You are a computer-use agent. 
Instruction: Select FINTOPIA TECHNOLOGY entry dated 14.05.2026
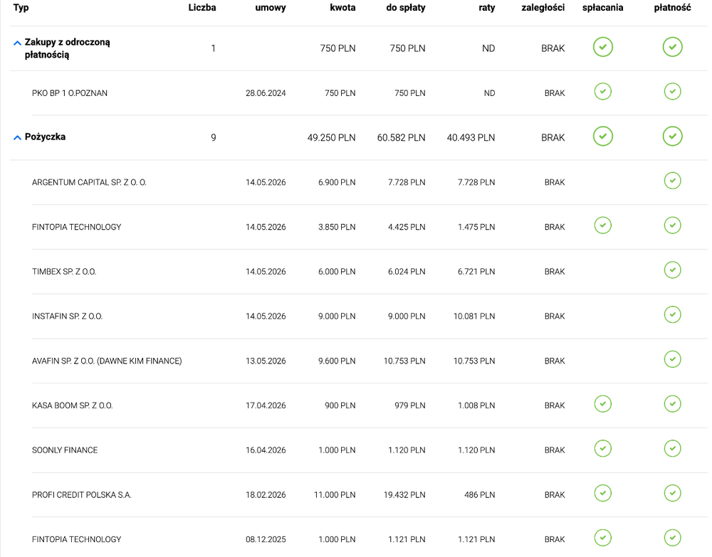(x=76, y=227)
